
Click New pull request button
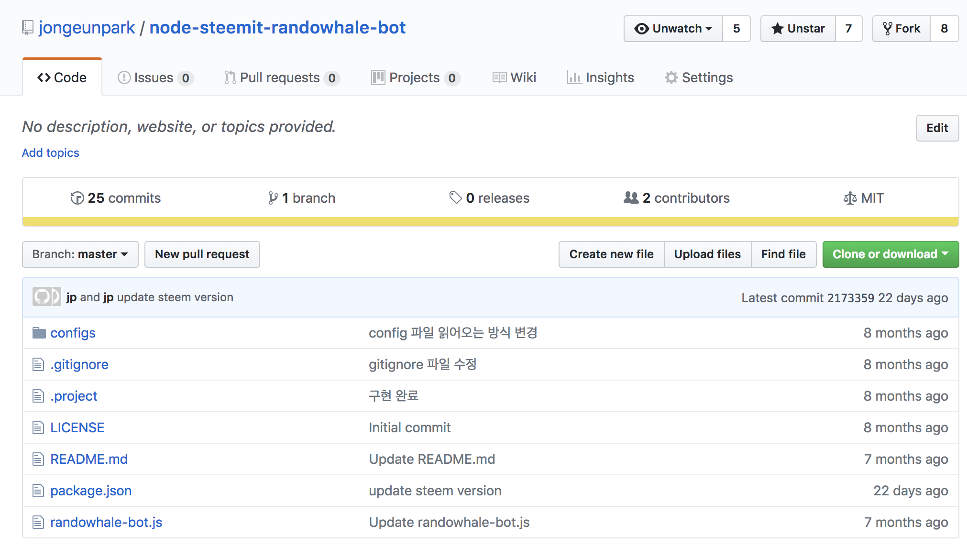tap(202, 254)
